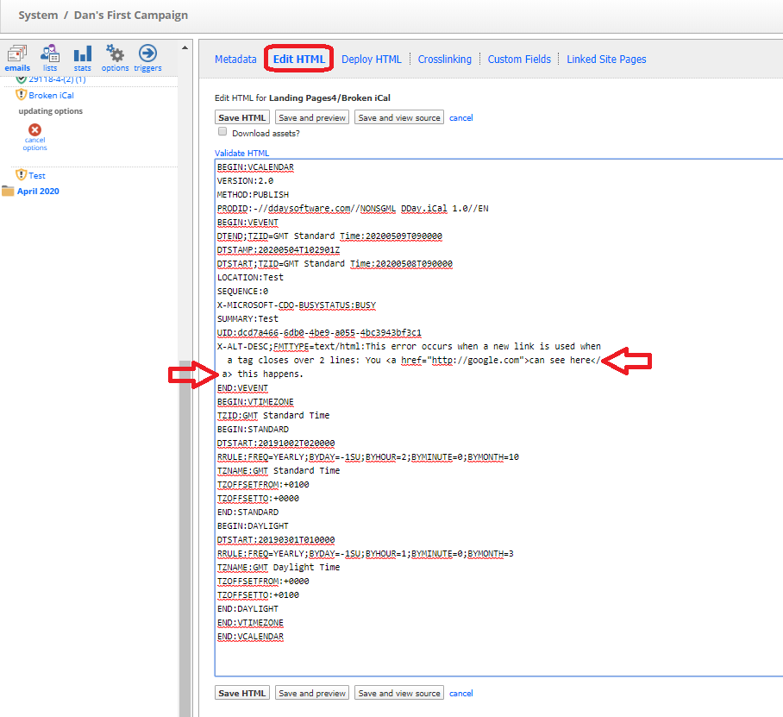Click the April 2020 folder icon

coord(8,191)
